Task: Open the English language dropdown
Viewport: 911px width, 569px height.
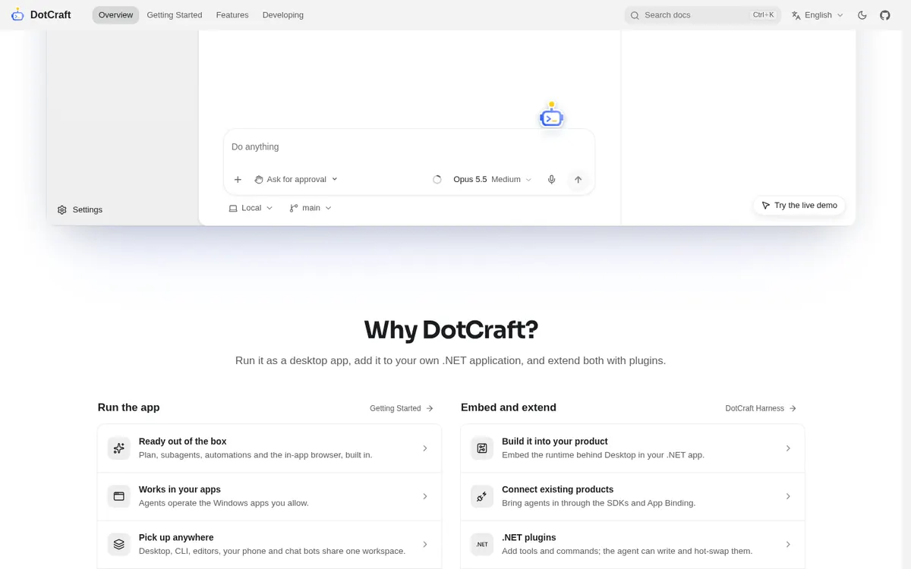Action: [x=818, y=15]
